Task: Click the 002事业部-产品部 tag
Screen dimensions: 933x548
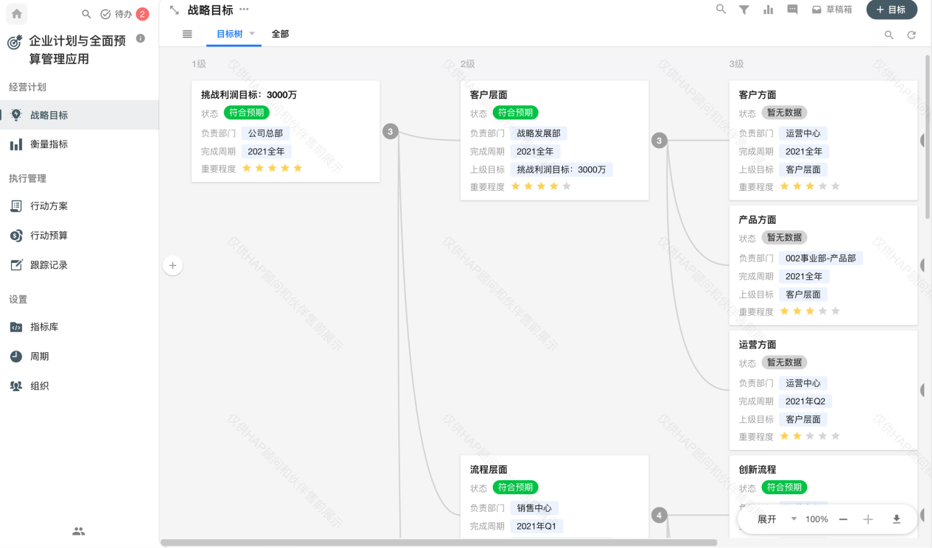Action: (x=821, y=259)
